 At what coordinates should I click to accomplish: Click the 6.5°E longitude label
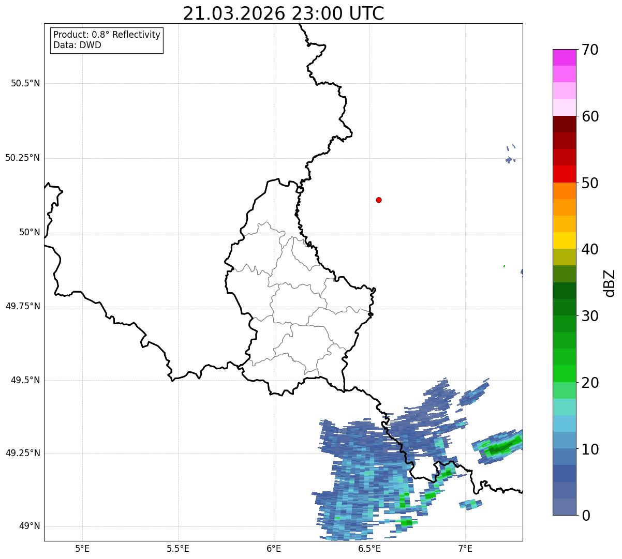[369, 549]
